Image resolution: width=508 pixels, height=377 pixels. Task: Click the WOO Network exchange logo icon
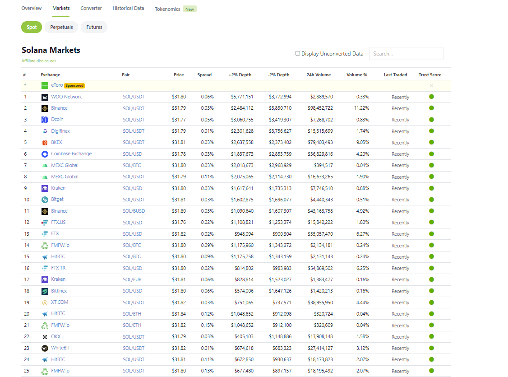(x=45, y=97)
